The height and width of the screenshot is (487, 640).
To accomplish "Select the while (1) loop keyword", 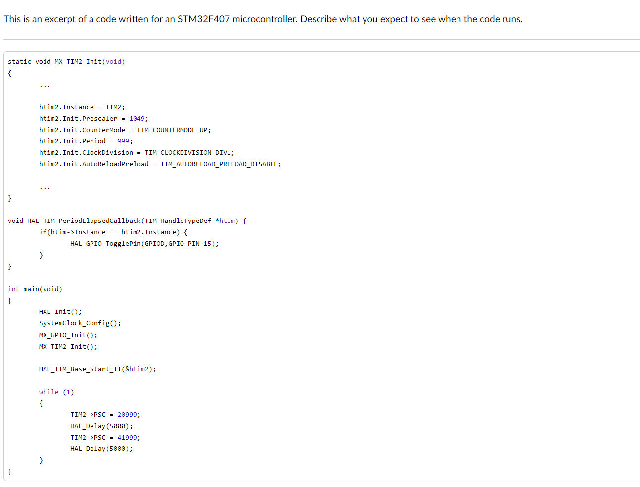I will coord(48,392).
